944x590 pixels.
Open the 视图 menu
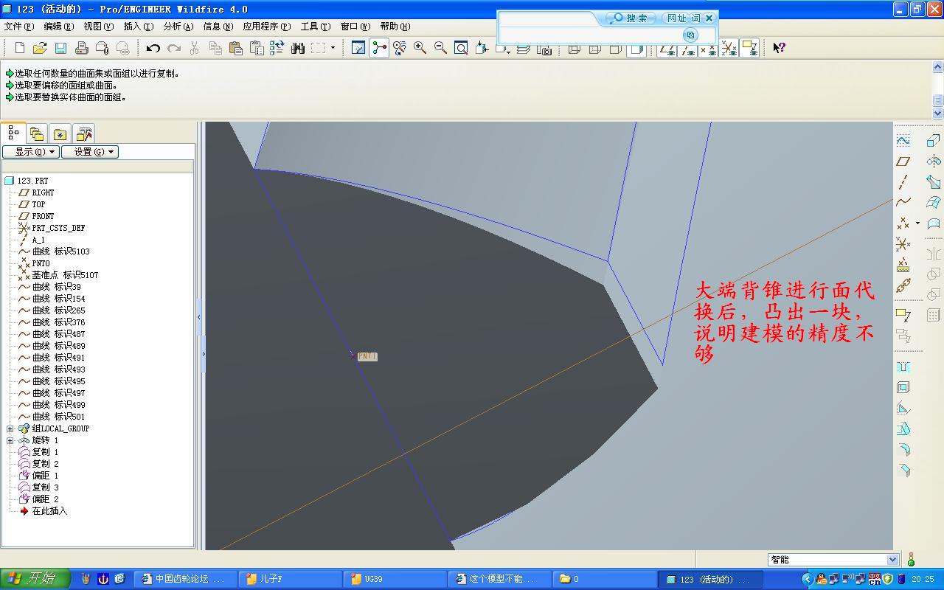pyautogui.click(x=98, y=27)
